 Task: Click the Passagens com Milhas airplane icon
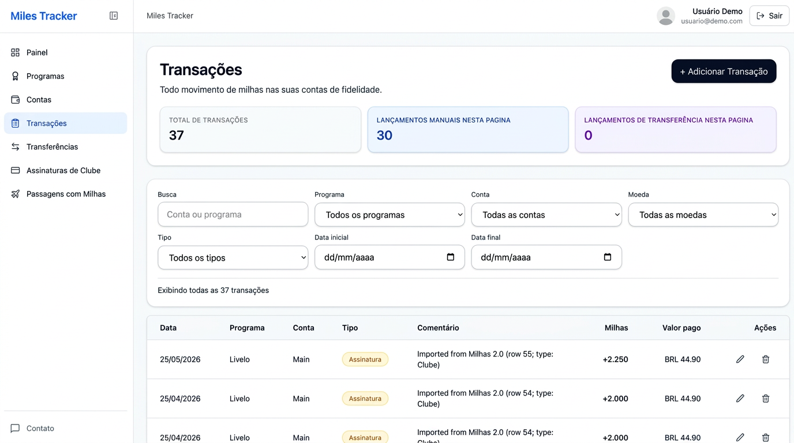click(x=16, y=194)
